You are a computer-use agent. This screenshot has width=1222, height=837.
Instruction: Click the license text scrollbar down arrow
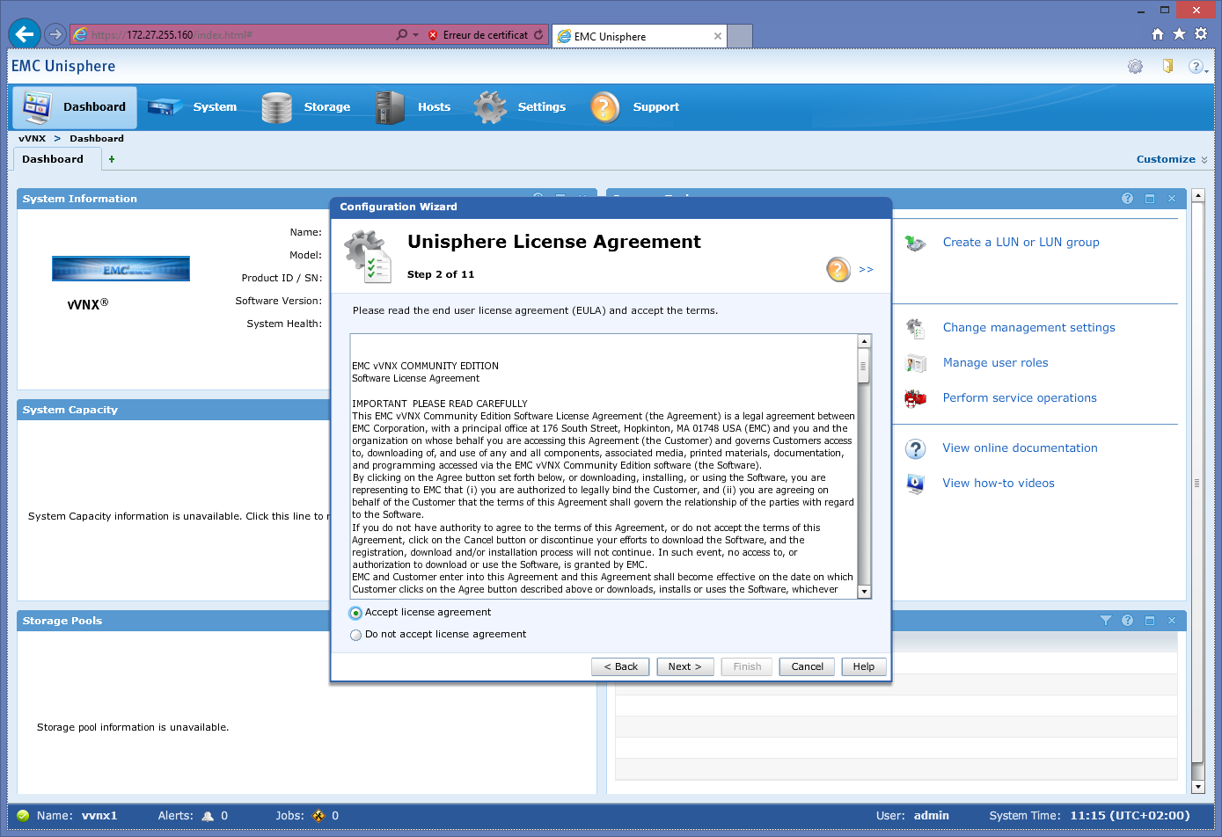tap(864, 592)
